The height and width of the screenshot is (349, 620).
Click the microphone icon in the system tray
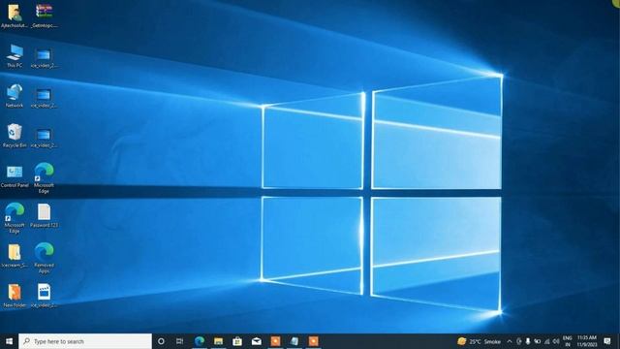click(528, 341)
